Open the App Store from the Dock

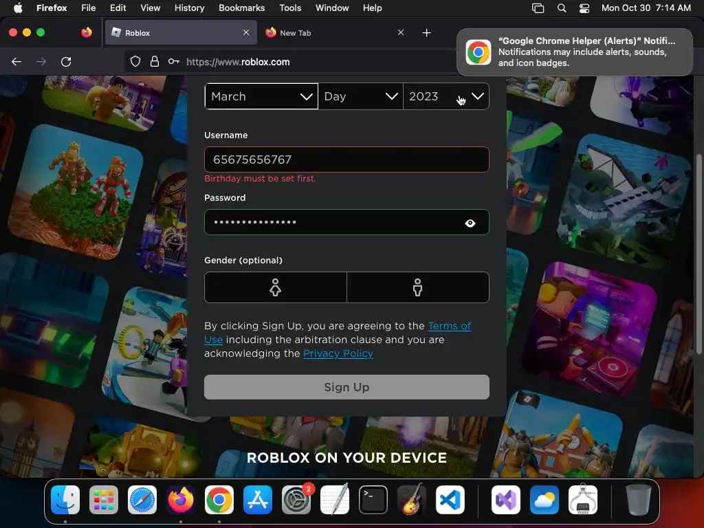click(258, 500)
